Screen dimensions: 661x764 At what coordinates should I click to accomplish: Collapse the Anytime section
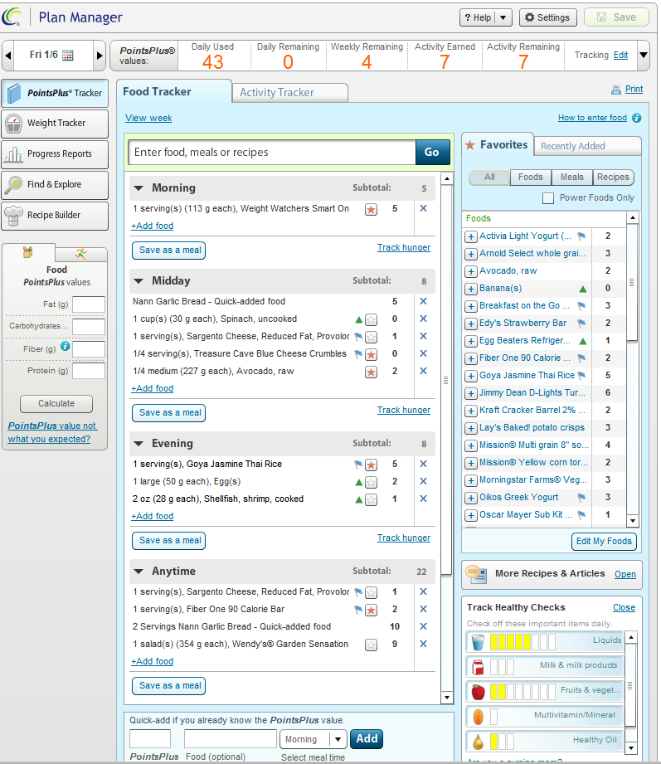point(139,572)
